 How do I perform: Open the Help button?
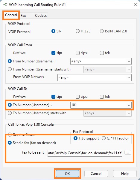pos(125,173)
